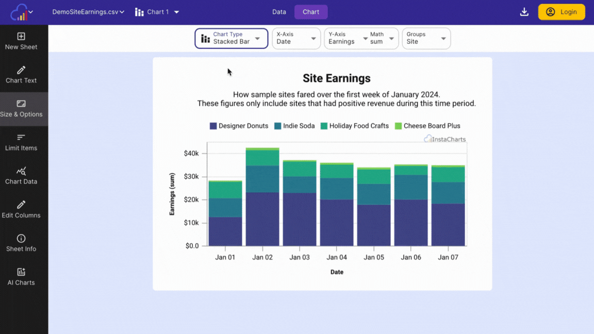Click the Jan 02 stacked bar
594x334 pixels.
[x=262, y=197]
